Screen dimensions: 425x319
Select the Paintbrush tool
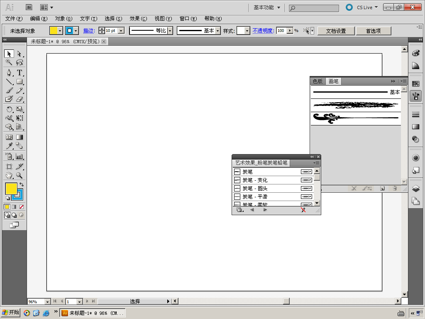(9, 90)
